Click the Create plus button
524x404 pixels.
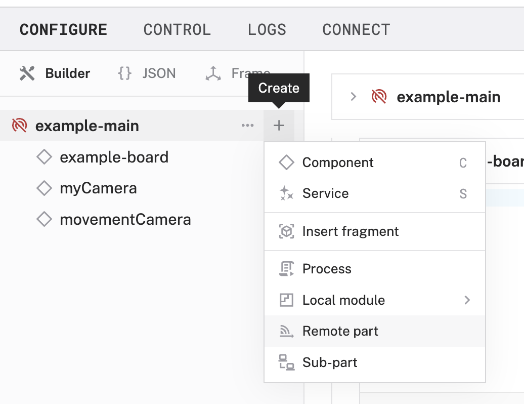279,126
